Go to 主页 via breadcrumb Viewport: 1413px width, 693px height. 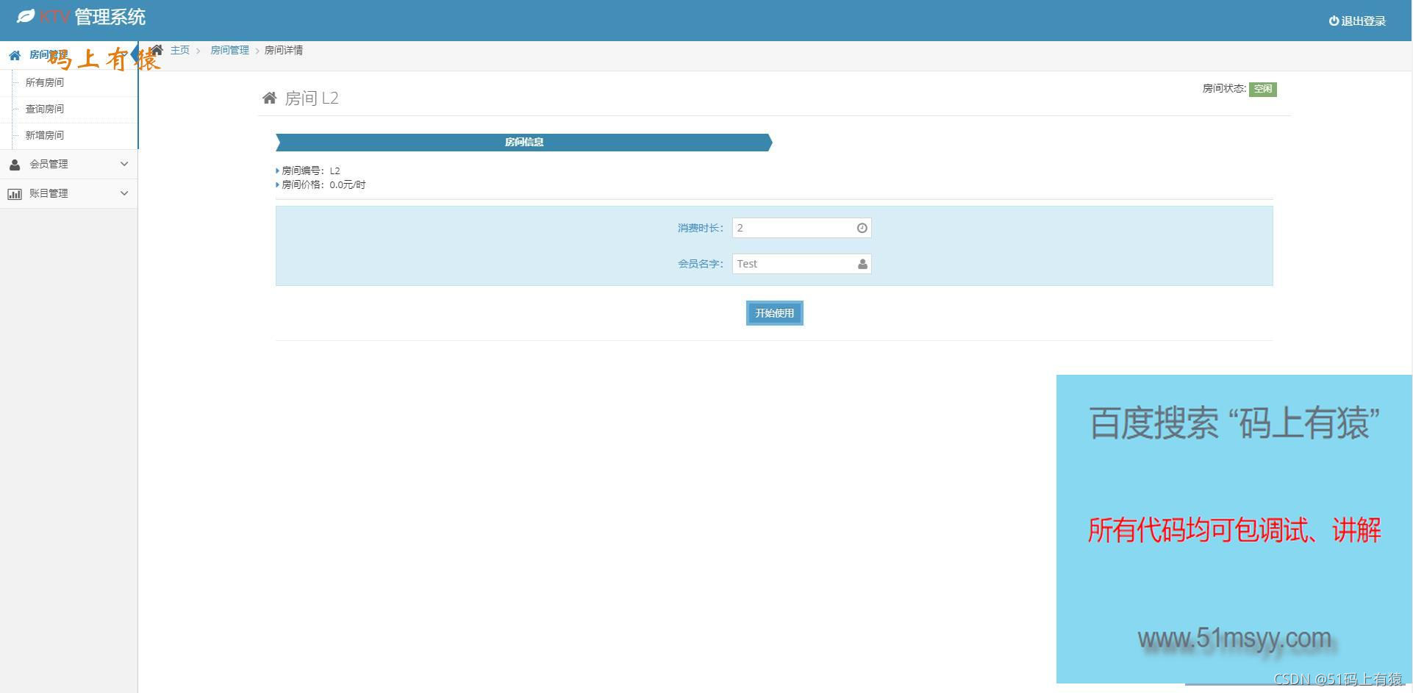pos(180,50)
